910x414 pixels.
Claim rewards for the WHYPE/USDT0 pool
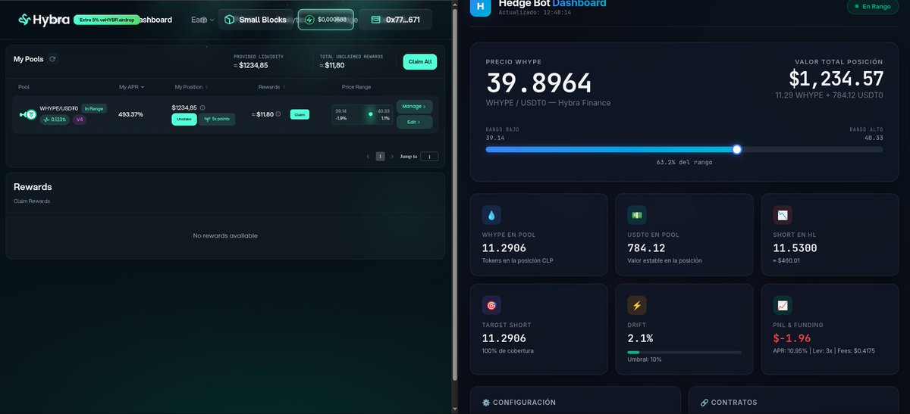tap(300, 114)
